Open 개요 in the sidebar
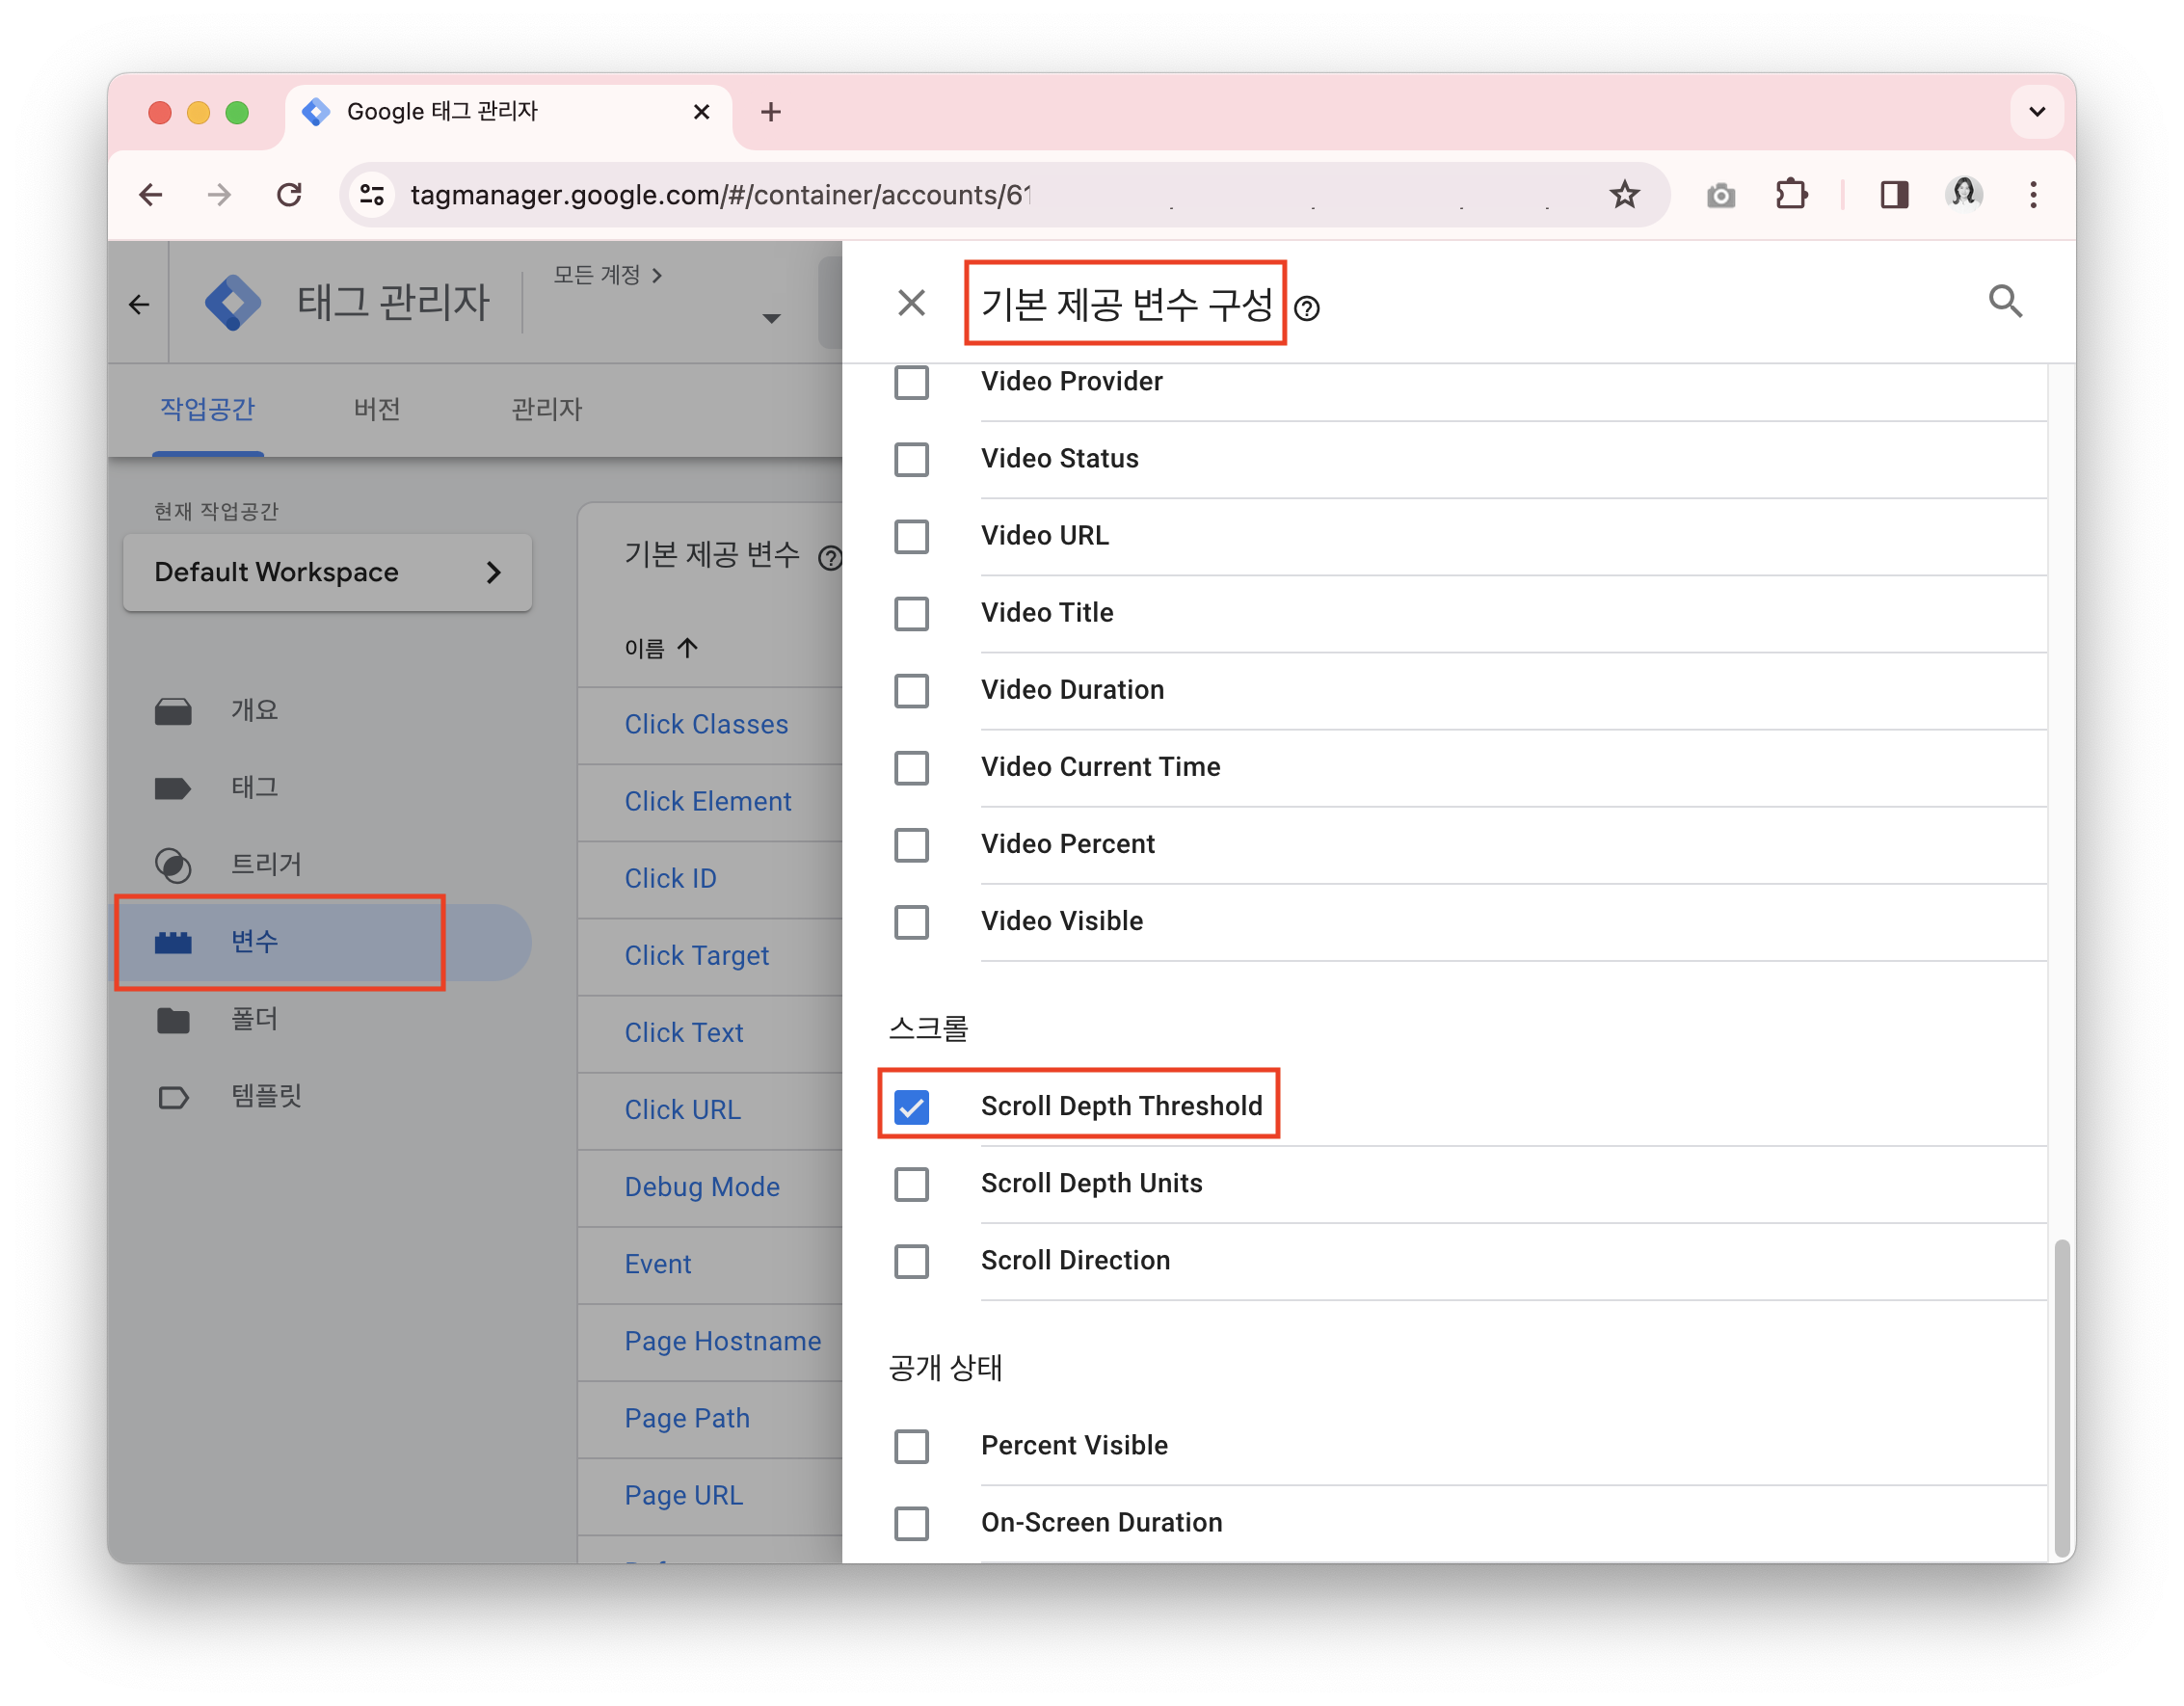 click(x=254, y=710)
